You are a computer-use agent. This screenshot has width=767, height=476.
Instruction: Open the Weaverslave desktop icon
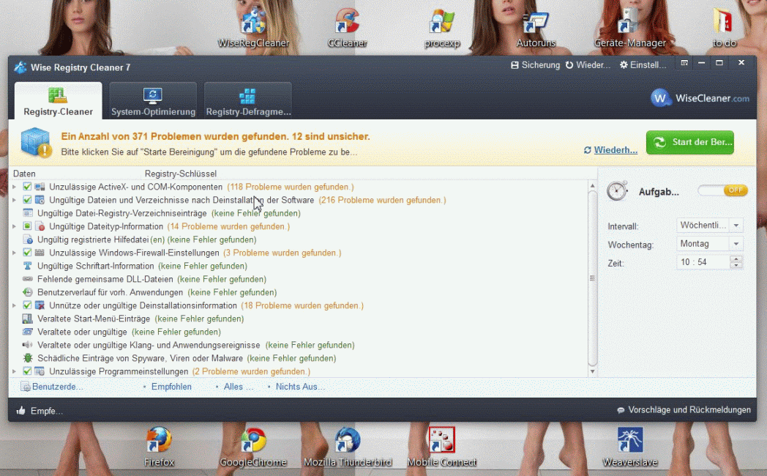629,447
